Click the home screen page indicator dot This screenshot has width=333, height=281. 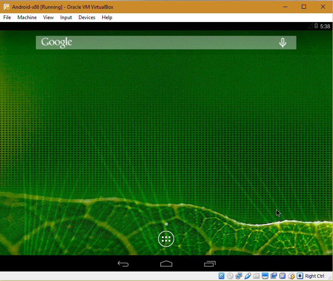coord(166,224)
